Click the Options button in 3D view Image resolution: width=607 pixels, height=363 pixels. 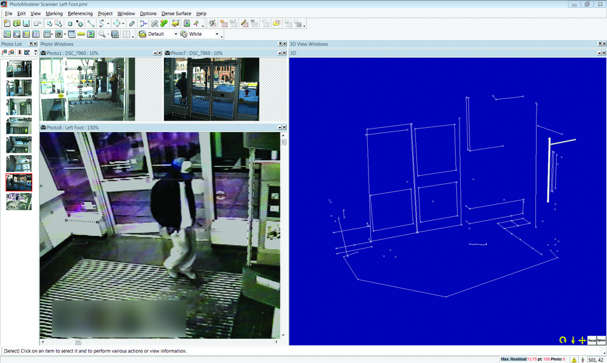pos(601,340)
